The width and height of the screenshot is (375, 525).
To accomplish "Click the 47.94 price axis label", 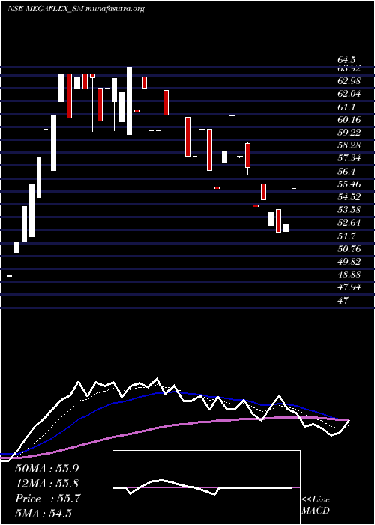I will [349, 287].
